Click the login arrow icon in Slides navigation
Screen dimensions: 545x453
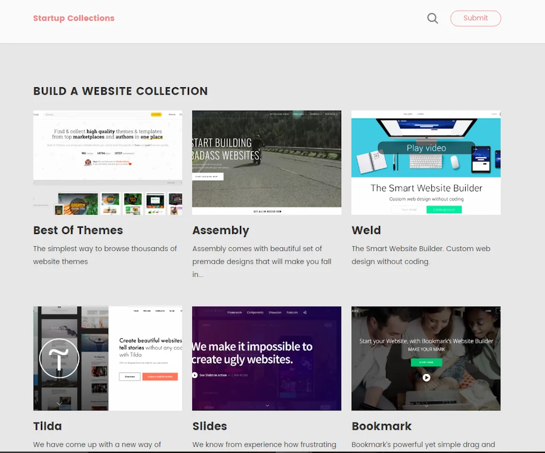click(x=305, y=313)
